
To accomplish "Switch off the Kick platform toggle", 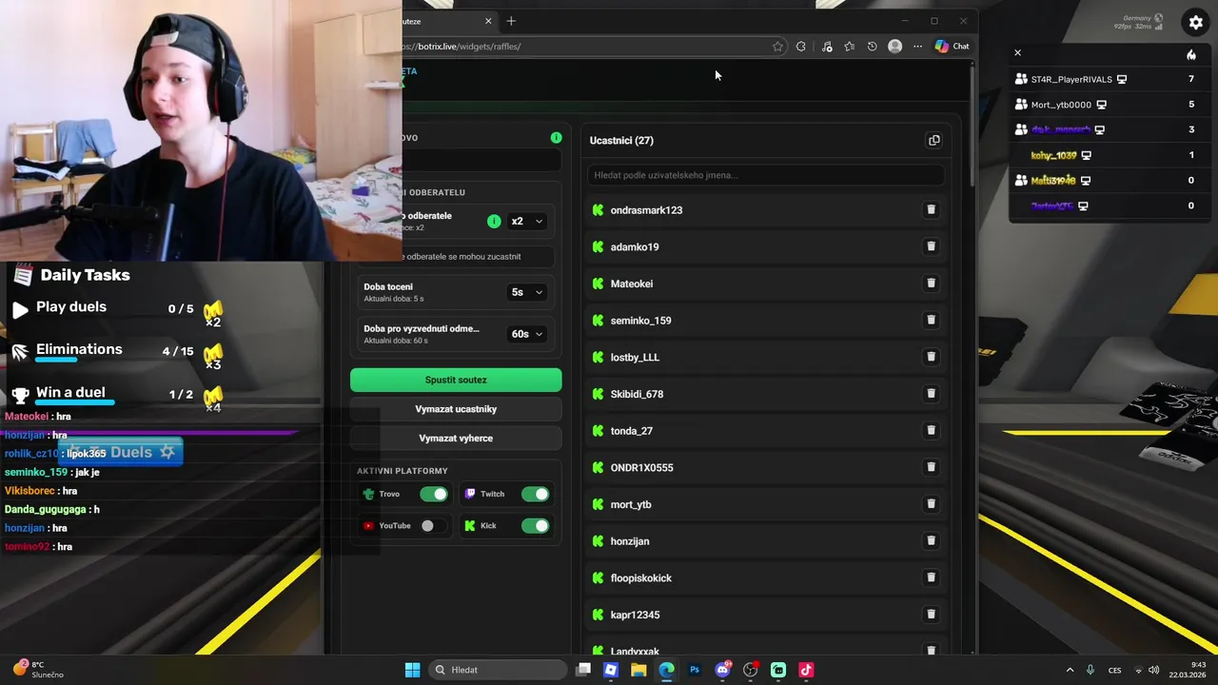I will click(x=535, y=525).
